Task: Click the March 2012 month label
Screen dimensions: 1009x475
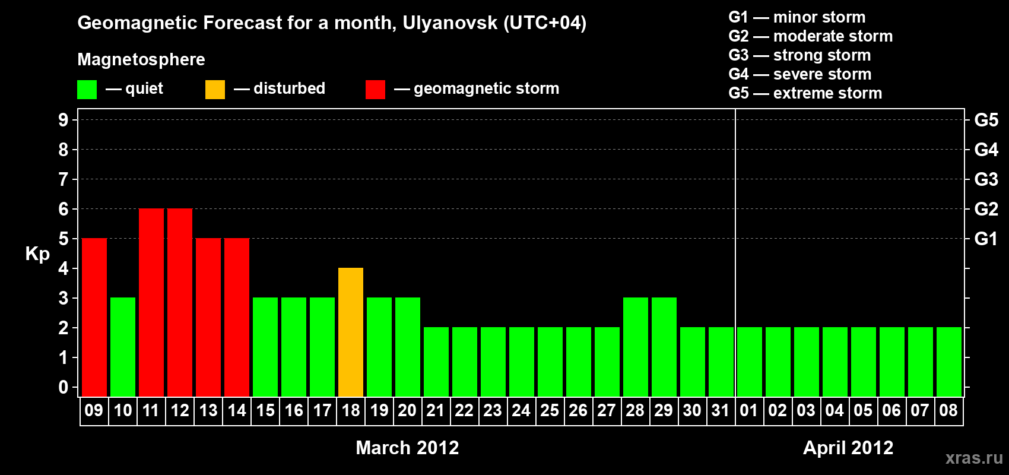Action: 407,448
